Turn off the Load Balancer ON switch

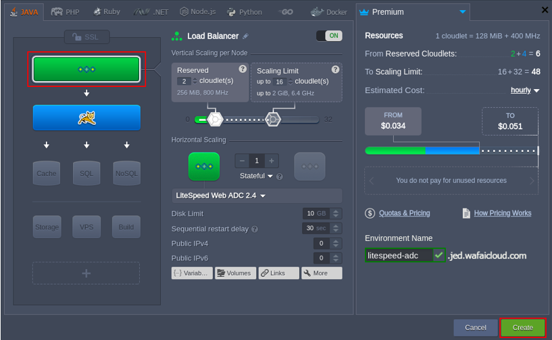pyautogui.click(x=329, y=36)
